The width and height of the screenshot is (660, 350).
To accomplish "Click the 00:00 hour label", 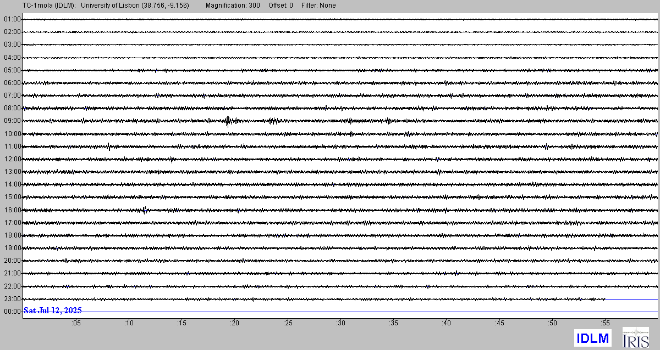I will tap(12, 312).
